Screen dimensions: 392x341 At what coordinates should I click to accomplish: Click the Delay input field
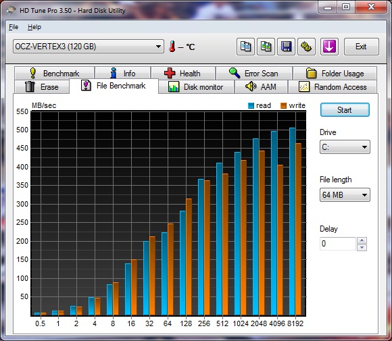[x=338, y=244]
